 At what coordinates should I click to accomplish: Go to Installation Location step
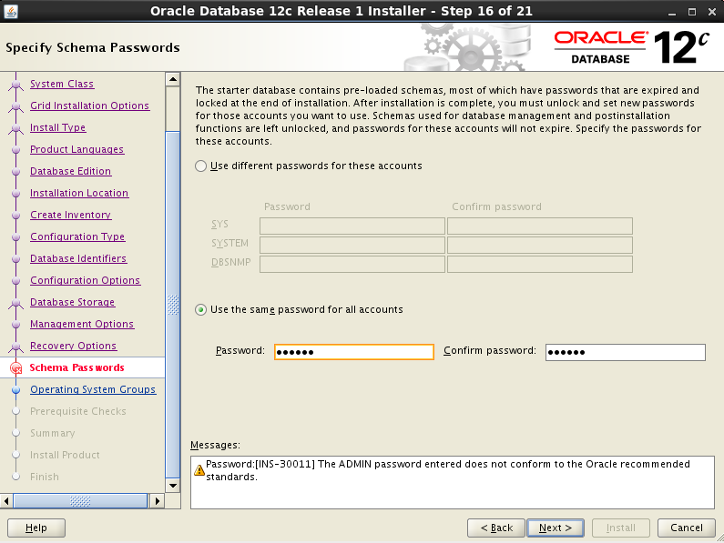(79, 194)
